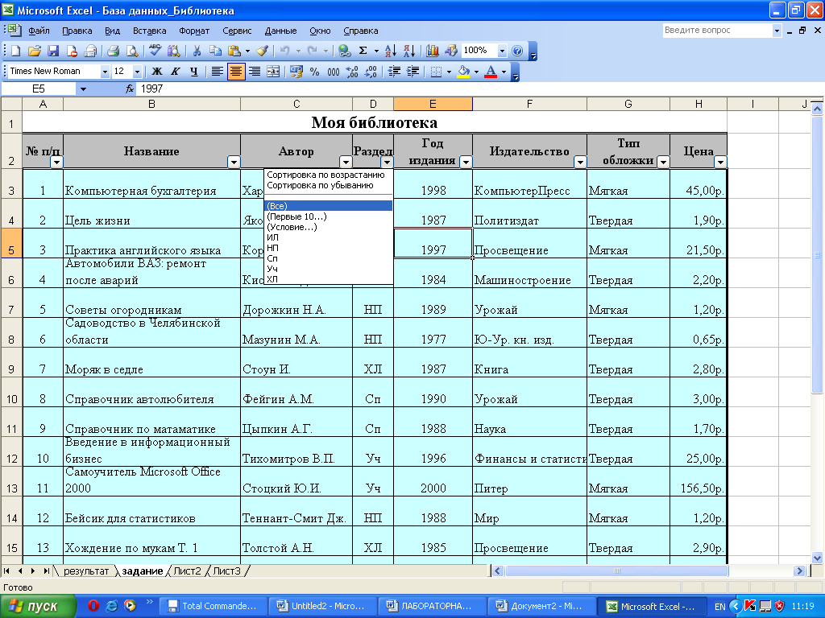Launch the Chart Wizard icon
825x618 pixels.
pos(433,51)
